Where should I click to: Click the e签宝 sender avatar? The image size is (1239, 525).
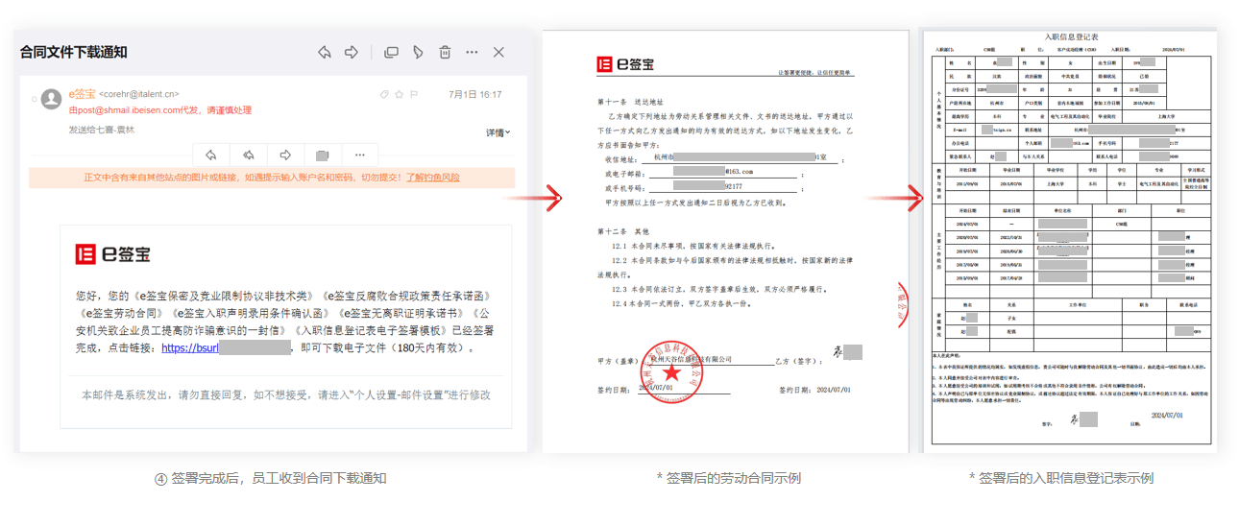click(x=52, y=98)
